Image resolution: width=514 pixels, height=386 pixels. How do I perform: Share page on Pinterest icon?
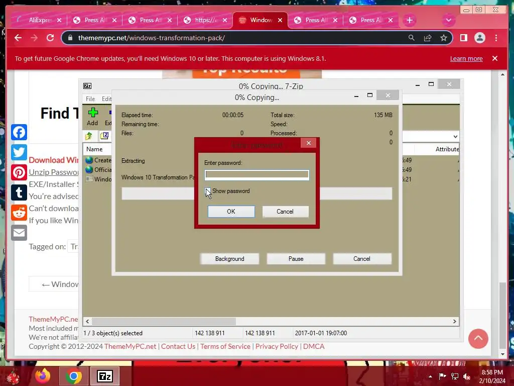19,172
